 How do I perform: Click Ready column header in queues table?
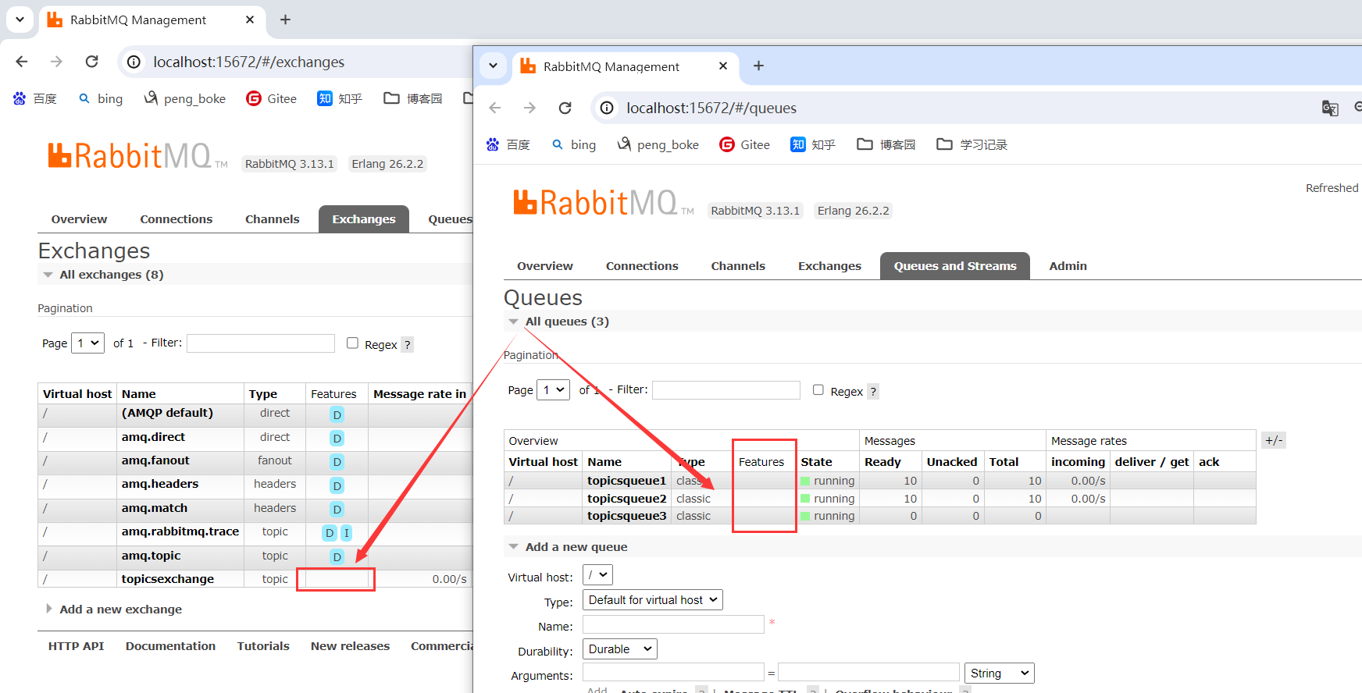[x=882, y=462]
